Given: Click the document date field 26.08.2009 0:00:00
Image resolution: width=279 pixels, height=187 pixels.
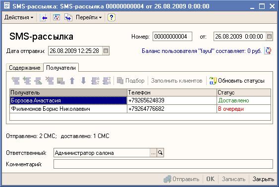Looking at the screenshot, I should 239,37.
